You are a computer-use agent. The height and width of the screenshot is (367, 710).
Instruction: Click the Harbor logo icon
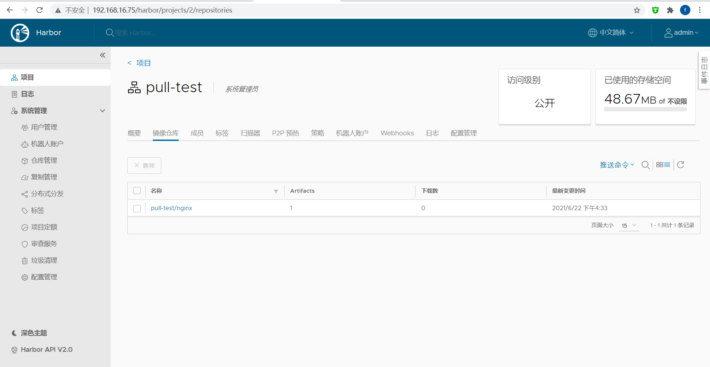click(20, 33)
